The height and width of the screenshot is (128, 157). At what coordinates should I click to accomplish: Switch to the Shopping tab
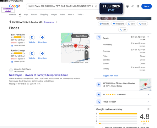pos(44,14)
